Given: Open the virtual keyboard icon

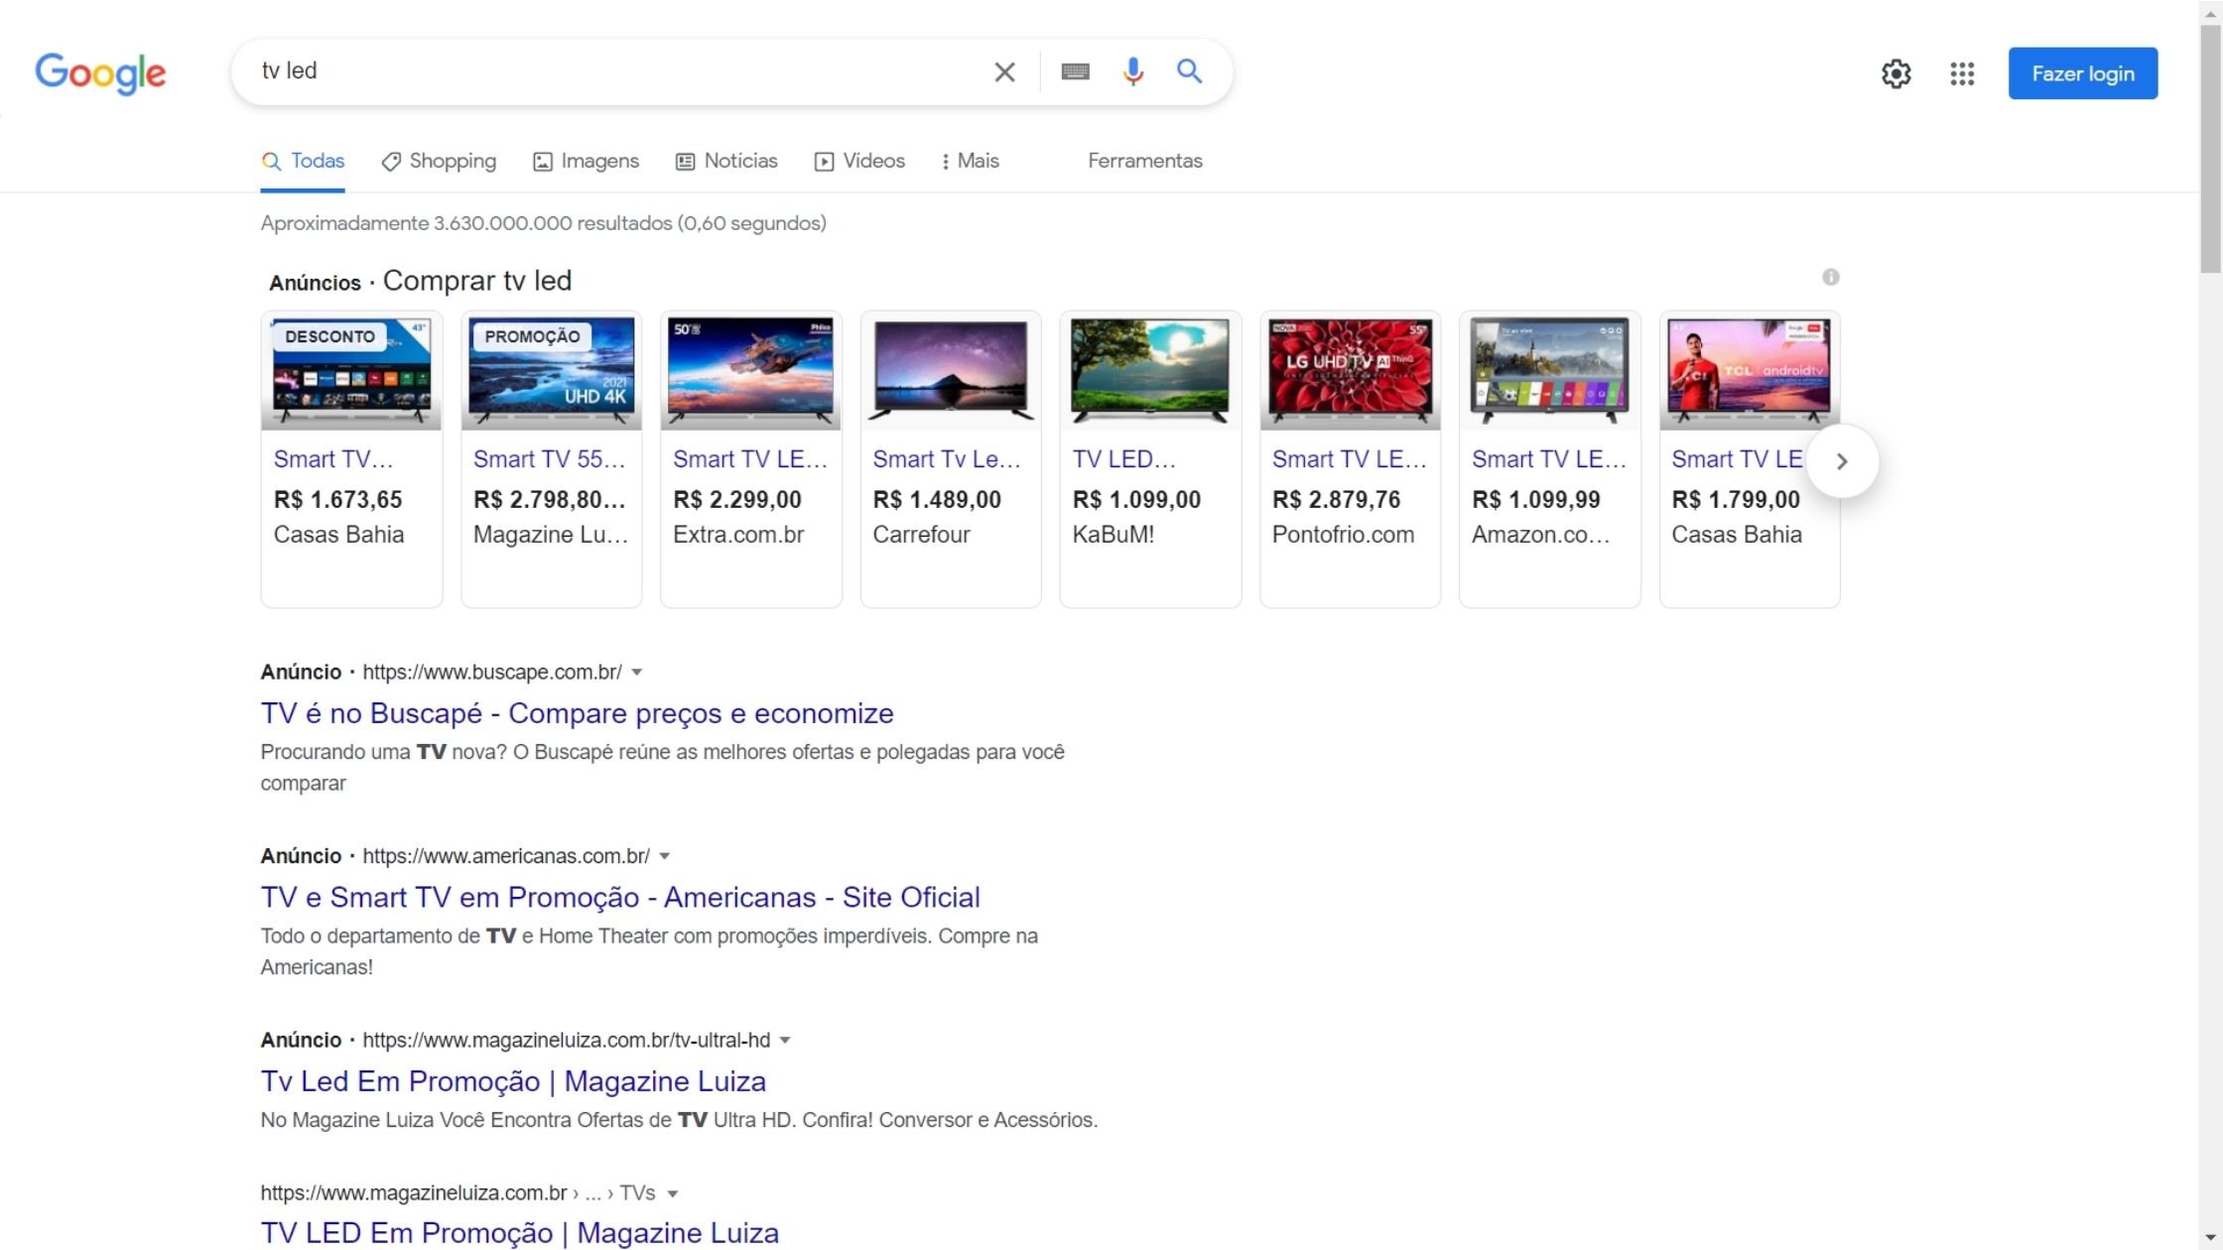Looking at the screenshot, I should coord(1075,71).
